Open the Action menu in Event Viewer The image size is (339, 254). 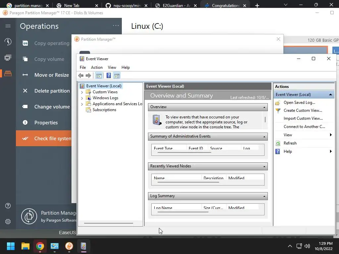(x=97, y=67)
